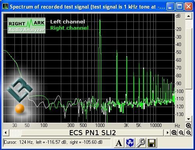Click horizontal scrollbar right arrow
The height and width of the screenshot is (150, 195).
point(167,133)
